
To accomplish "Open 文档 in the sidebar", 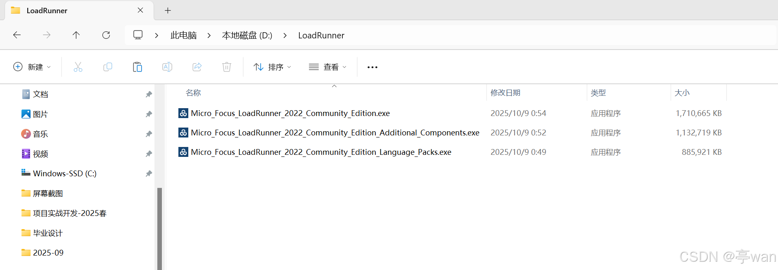I will click(40, 94).
